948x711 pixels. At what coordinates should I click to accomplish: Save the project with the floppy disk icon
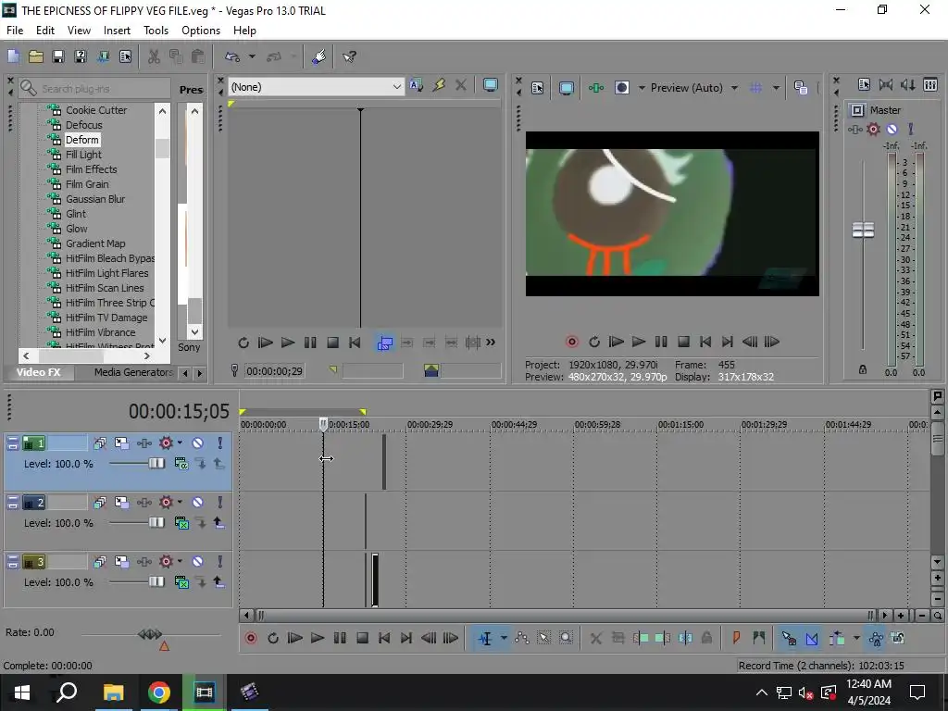tap(58, 56)
